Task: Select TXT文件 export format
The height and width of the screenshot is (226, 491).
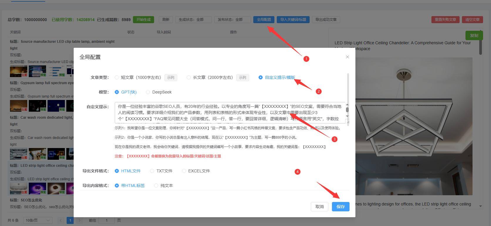Action: coord(161,171)
